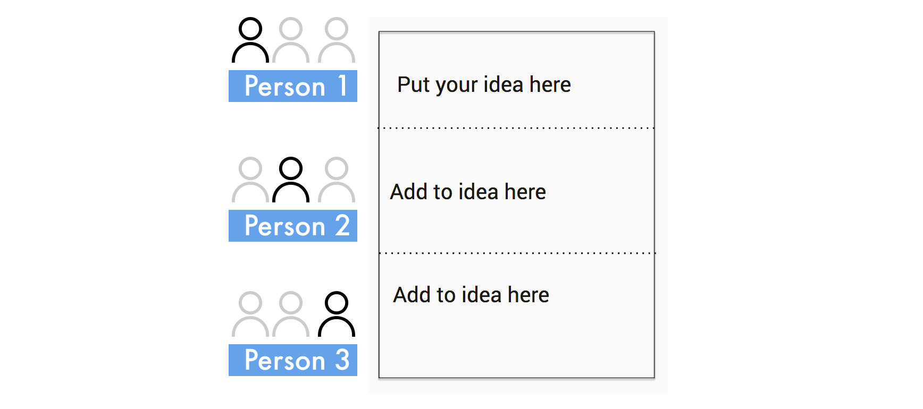Click the rightmost gray person icon above Person 1
This screenshot has height=409, width=923.
click(337, 40)
